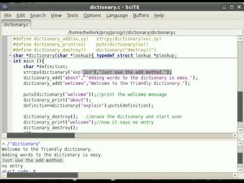Screen dimensions: 244x183
Task: Click the '>./"dictionary"' output line
Action: point(21,144)
